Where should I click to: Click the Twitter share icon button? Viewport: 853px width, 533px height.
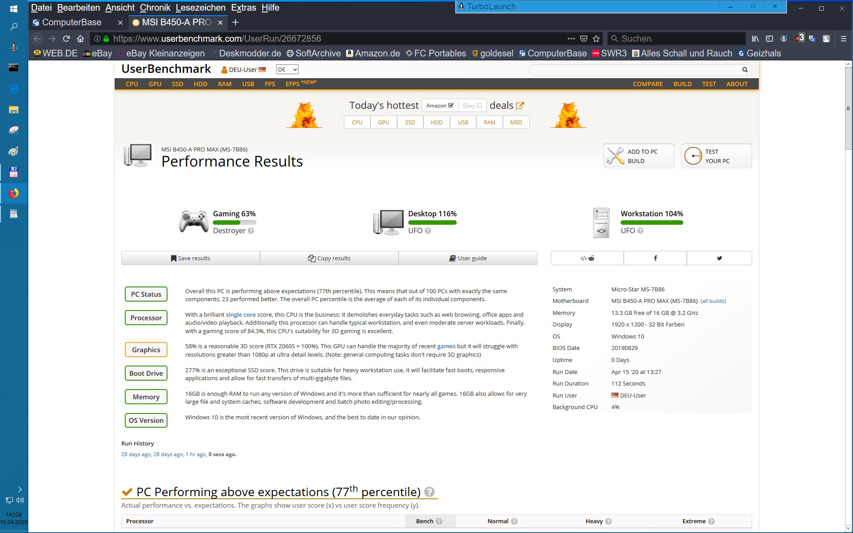[x=719, y=258]
